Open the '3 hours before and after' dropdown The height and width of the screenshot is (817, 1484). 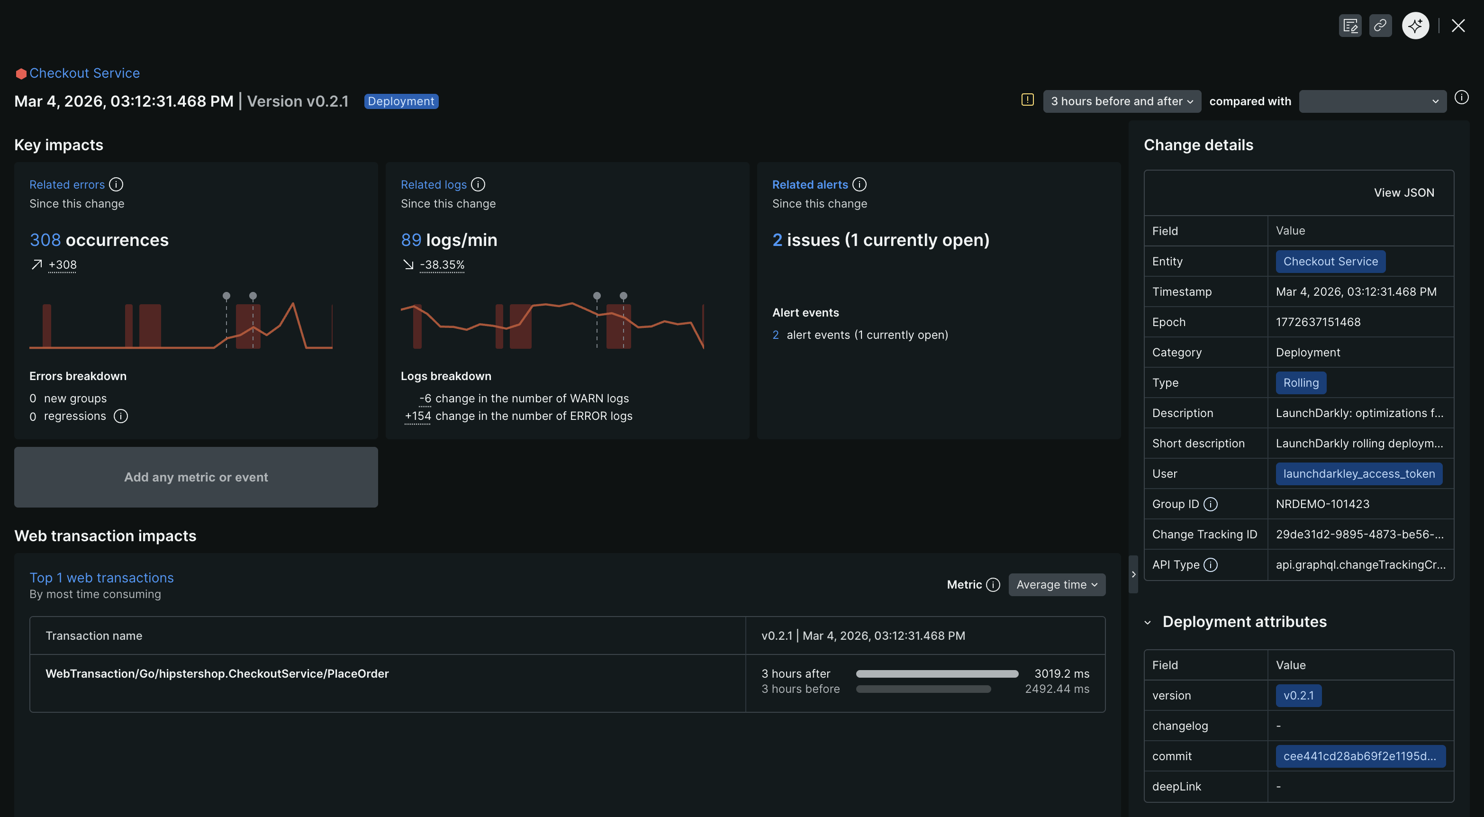1121,101
